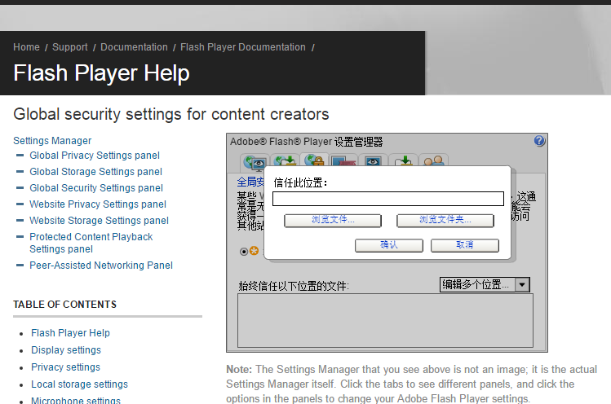Open the Global Privacy Settings tab icon
Image resolution: width=611 pixels, height=404 pixels.
(x=255, y=162)
